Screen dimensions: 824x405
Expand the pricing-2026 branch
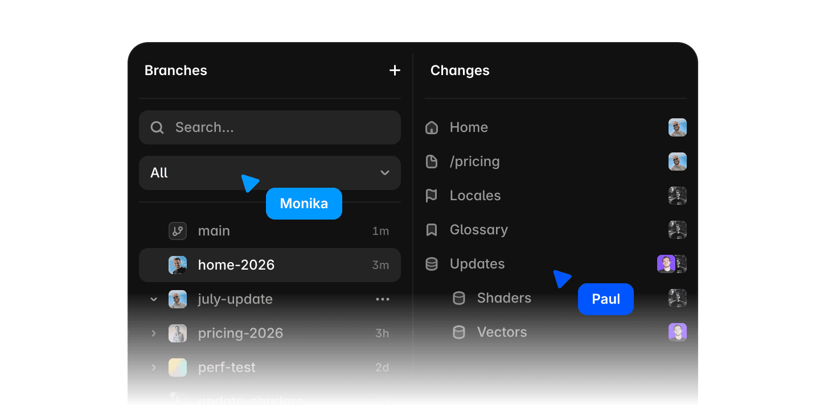(x=153, y=333)
